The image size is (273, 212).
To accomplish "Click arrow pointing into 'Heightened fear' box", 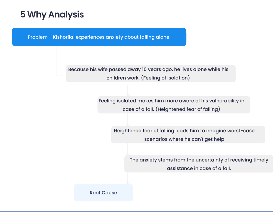I will pos(128,125).
